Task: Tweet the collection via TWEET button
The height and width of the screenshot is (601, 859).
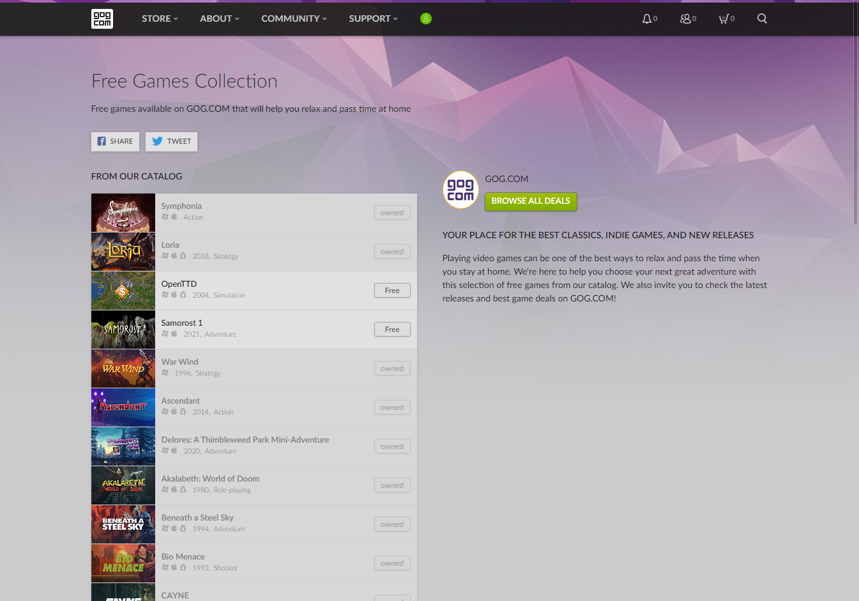Action: (171, 142)
